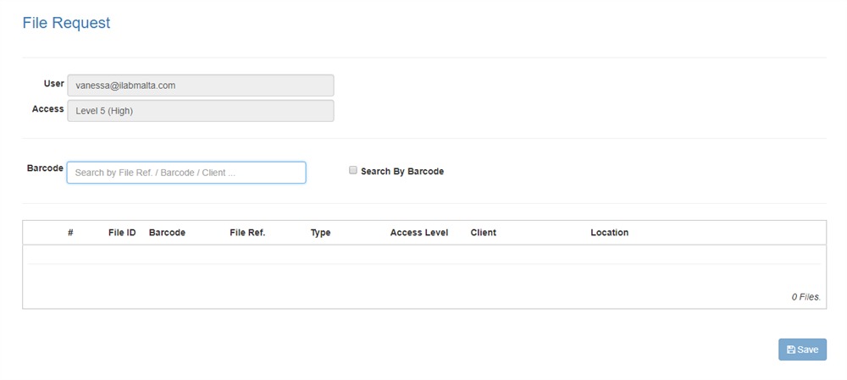This screenshot has width=847, height=380.
Task: Select the File Ref. column header
Action: point(247,233)
